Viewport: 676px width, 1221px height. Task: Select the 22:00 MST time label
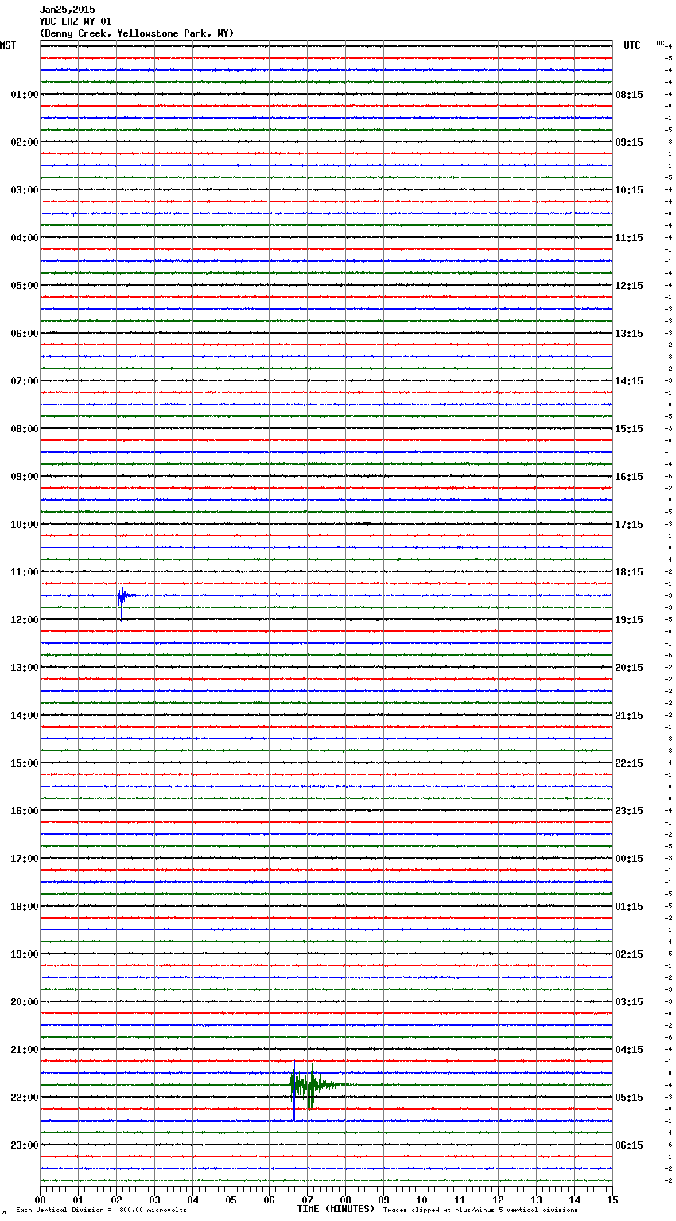[x=24, y=1098]
